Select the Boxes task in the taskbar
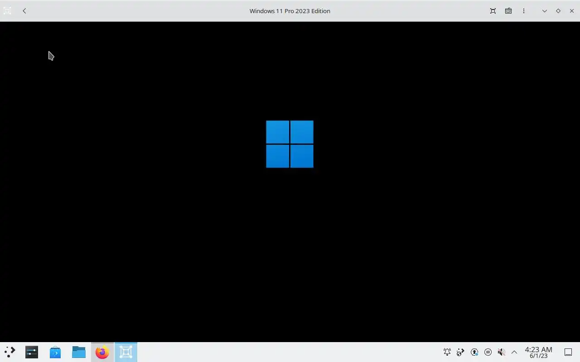The height and width of the screenshot is (362, 580). (x=126, y=352)
